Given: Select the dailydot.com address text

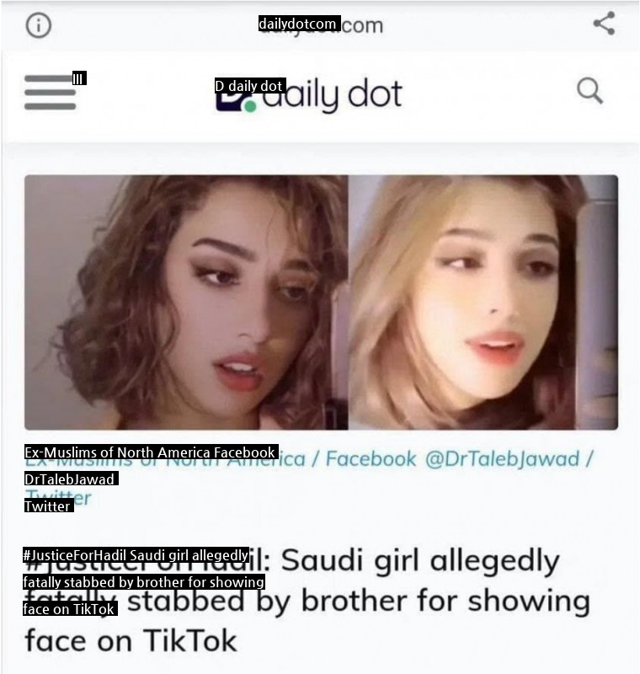Looking at the screenshot, I should [x=321, y=25].
